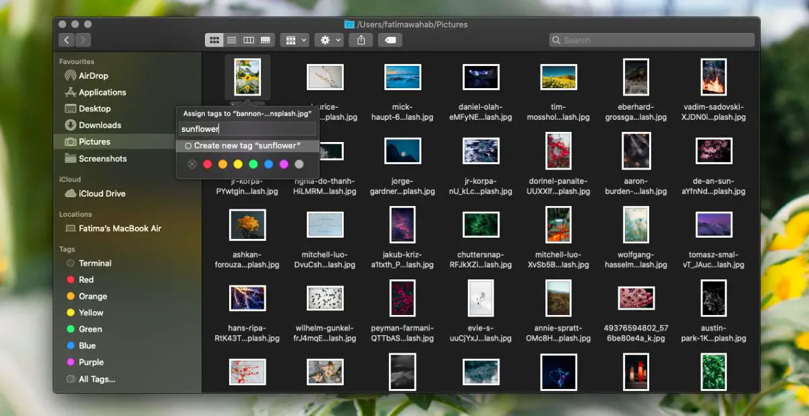Click the Share toolbar button
This screenshot has width=809, height=416.
pyautogui.click(x=361, y=40)
